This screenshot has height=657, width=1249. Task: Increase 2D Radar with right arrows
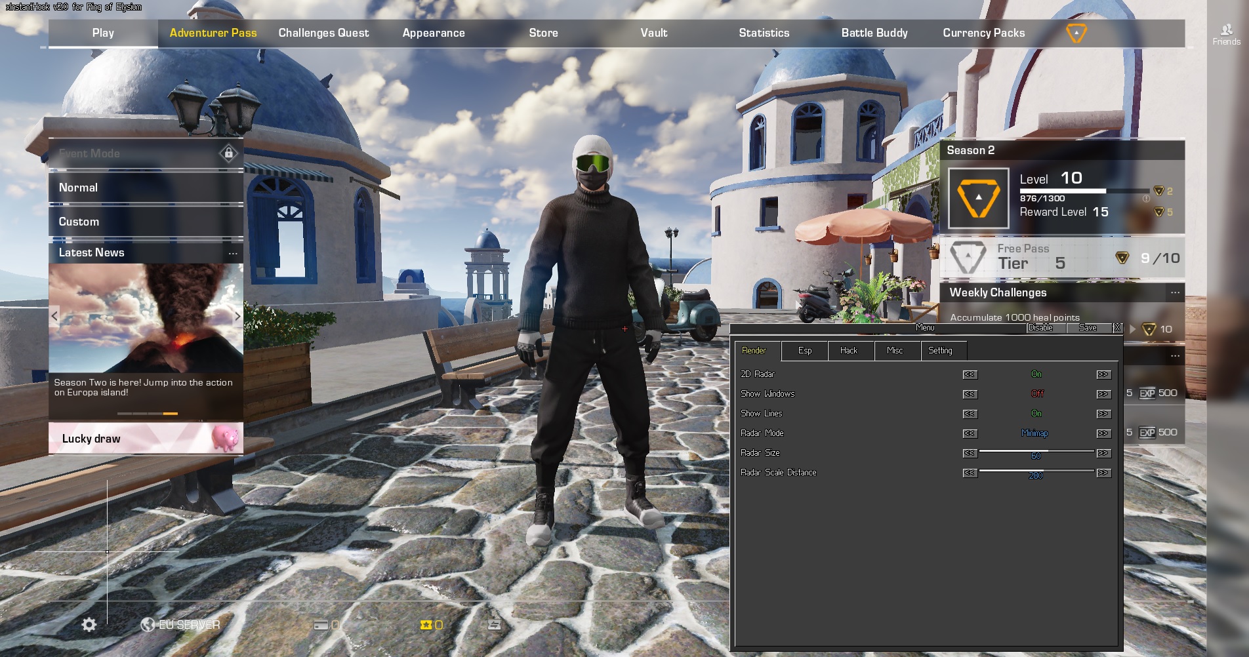coord(1103,374)
